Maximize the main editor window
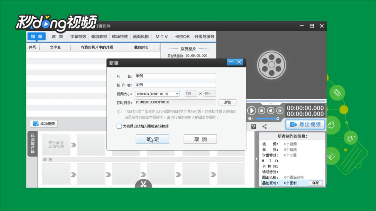The height and width of the screenshot is (211, 376). [312, 26]
